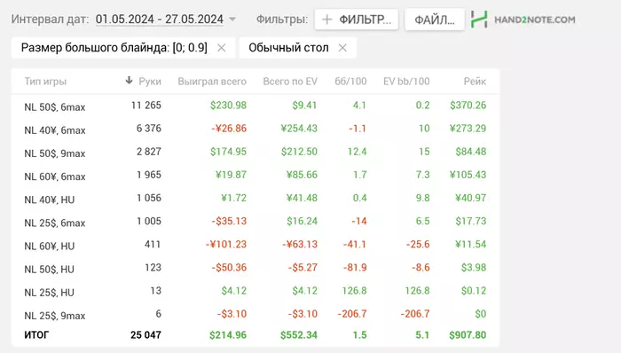
Task: Sort by EV bb/100 column header
Action: tap(406, 82)
